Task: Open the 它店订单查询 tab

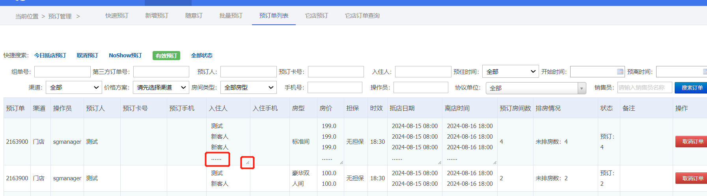Action: [x=362, y=16]
